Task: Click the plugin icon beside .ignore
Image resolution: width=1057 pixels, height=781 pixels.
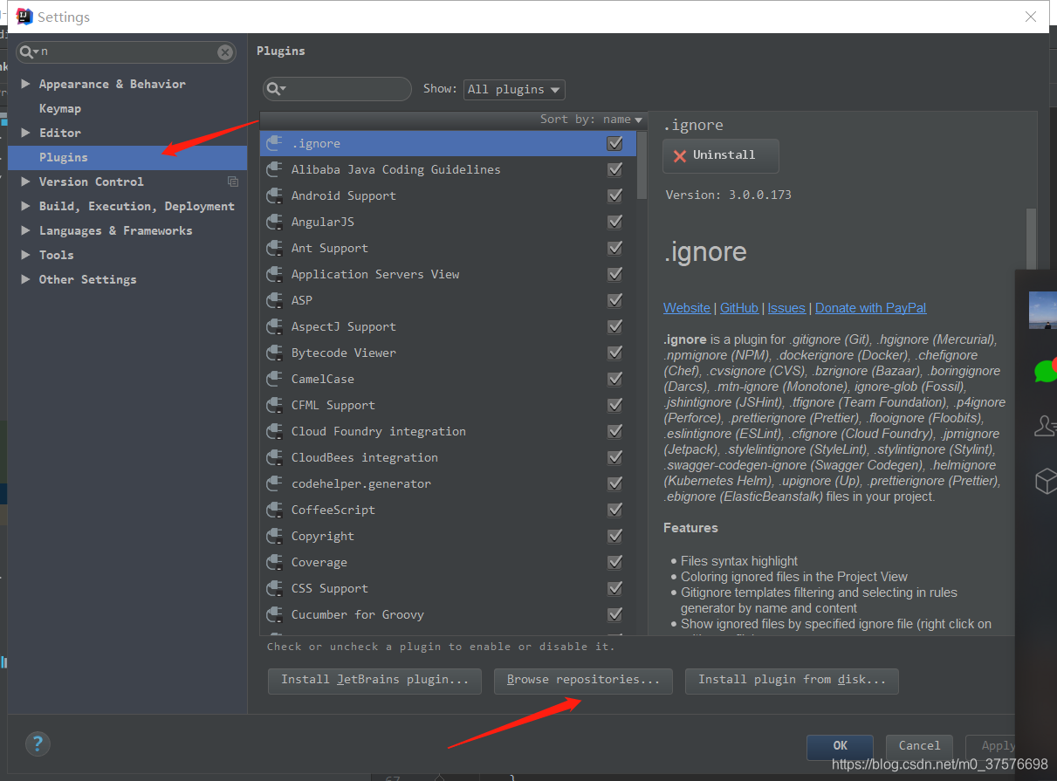Action: (x=274, y=143)
